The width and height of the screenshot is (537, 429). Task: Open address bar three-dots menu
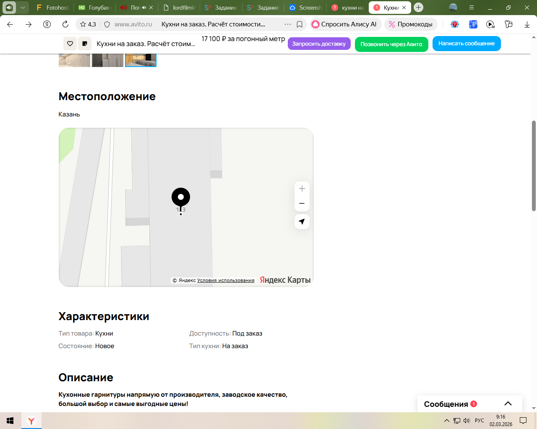288,24
